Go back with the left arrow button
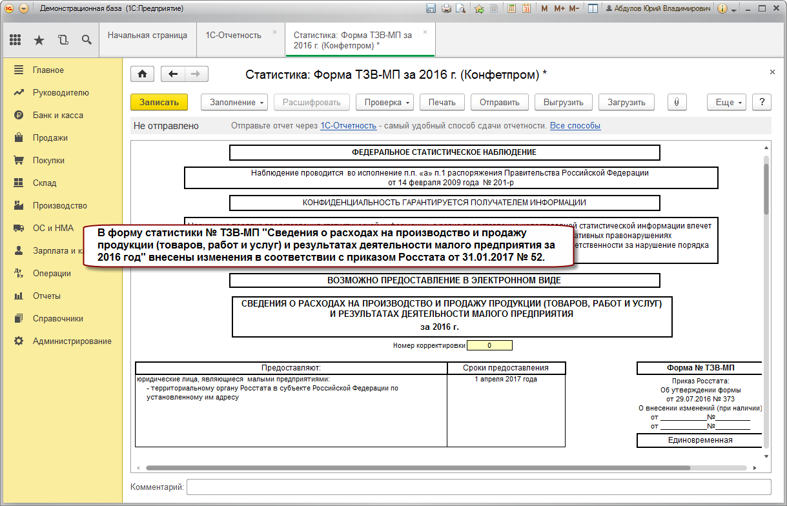This screenshot has width=787, height=506. click(172, 74)
